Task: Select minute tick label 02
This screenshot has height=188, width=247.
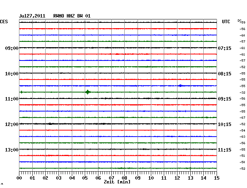Action: (45, 178)
